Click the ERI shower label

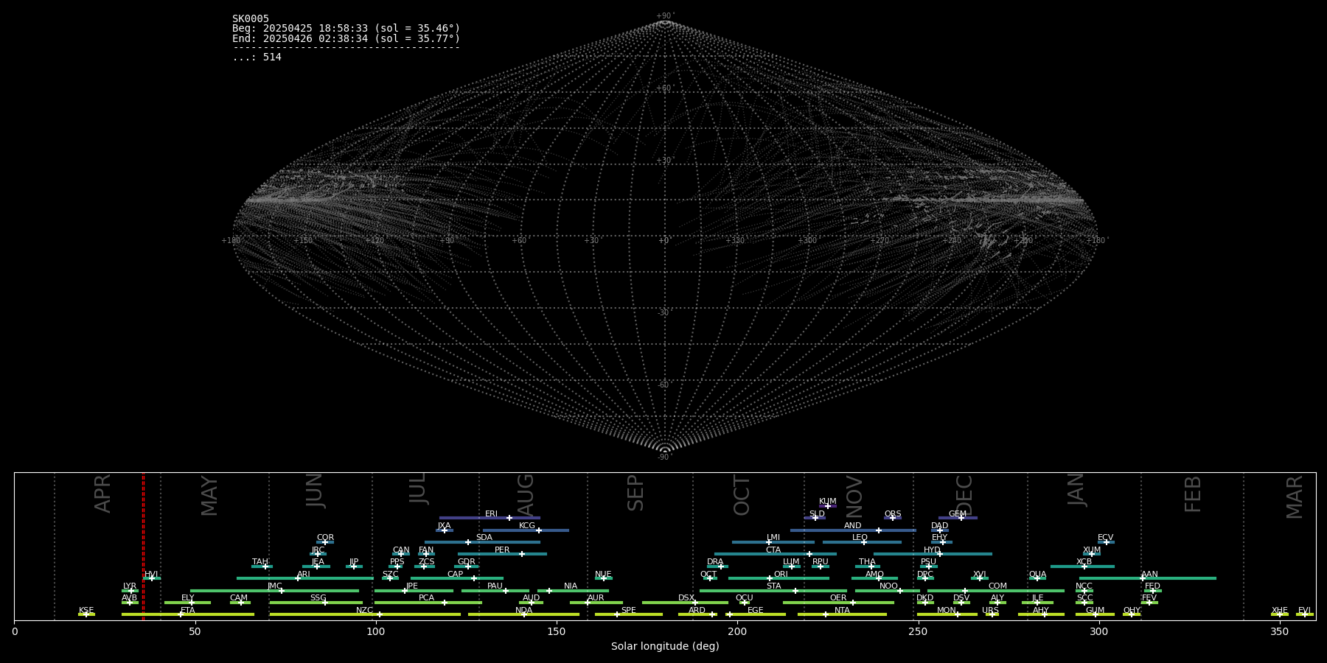point(491,514)
